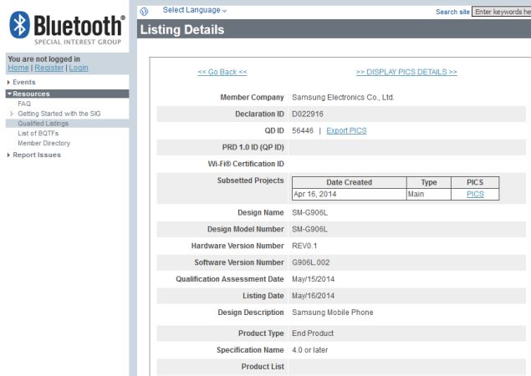Click the search site keywords field

click(x=502, y=12)
